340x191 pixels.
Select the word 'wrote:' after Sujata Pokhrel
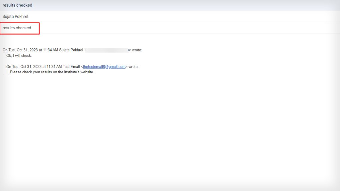pyautogui.click(x=138, y=50)
